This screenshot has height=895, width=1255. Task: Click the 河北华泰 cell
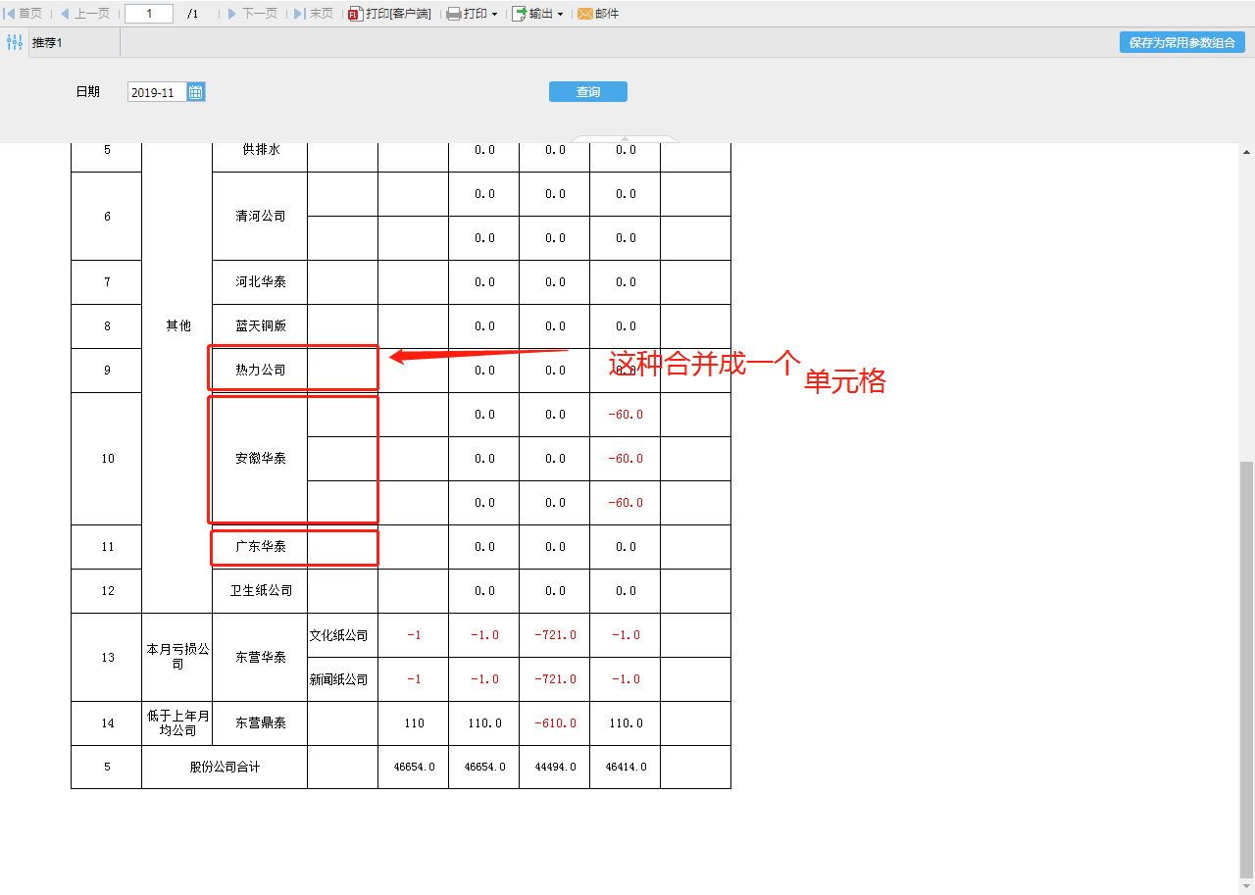tap(260, 282)
